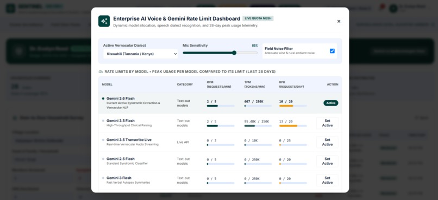Click the RPM (Requests/Min) column header
This screenshot has width=438, height=200.
click(219, 85)
